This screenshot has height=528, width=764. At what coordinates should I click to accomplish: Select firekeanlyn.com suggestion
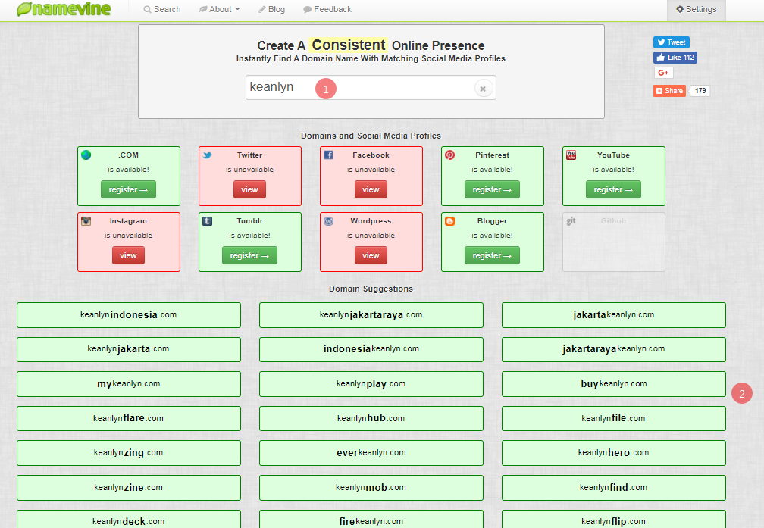point(371,519)
